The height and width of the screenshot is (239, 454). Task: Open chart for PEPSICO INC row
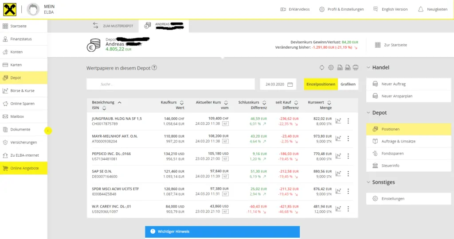tap(338, 156)
